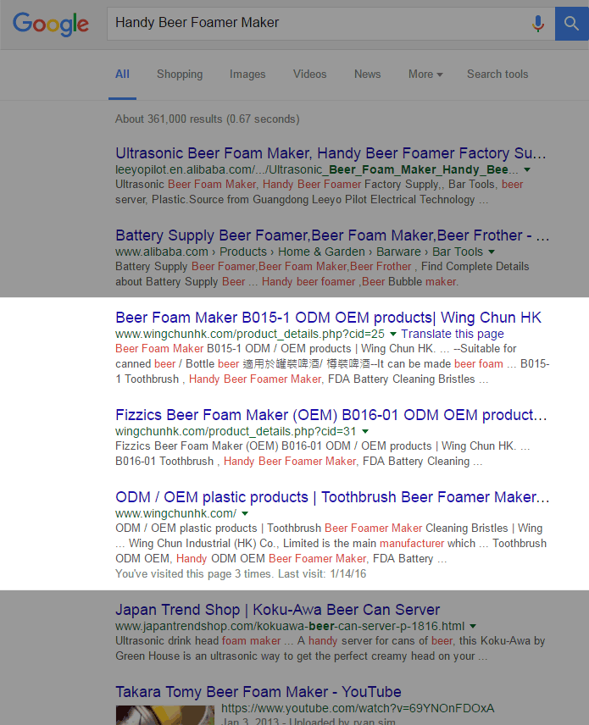Expand arrow beside www.wingchunhk.com/ URL

[x=245, y=514]
